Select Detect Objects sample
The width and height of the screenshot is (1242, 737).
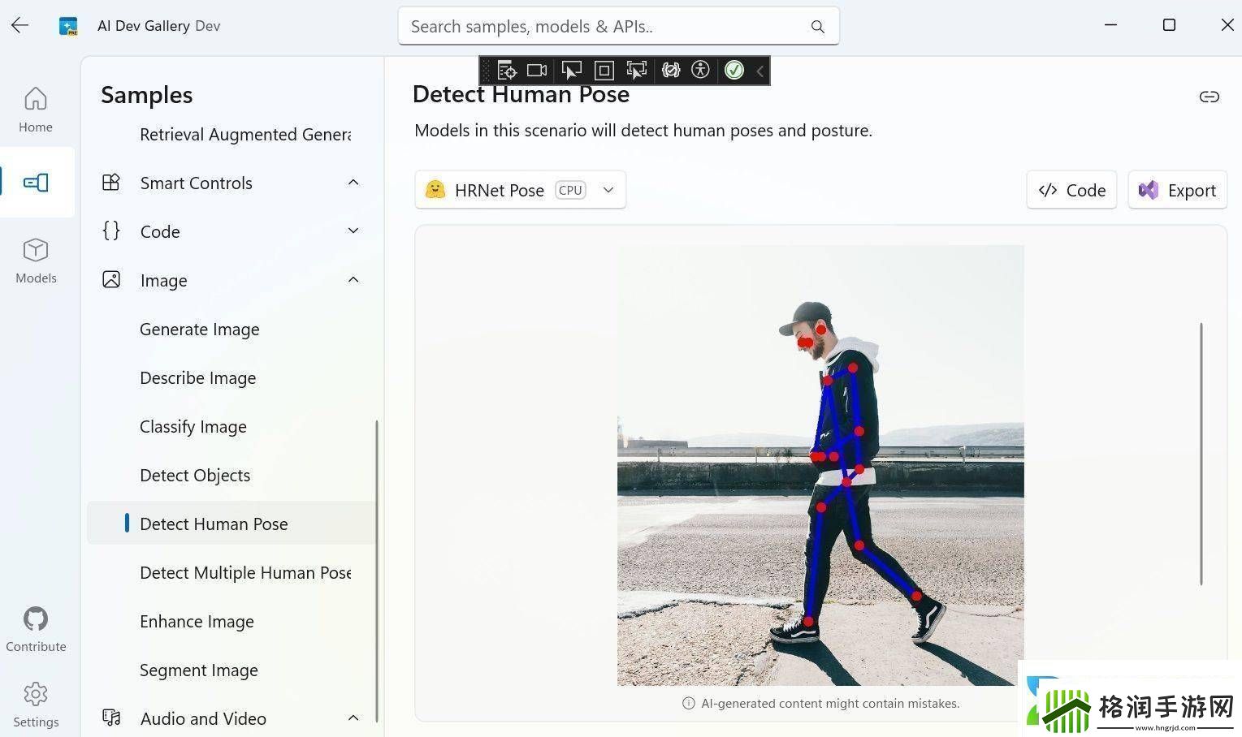(x=195, y=476)
